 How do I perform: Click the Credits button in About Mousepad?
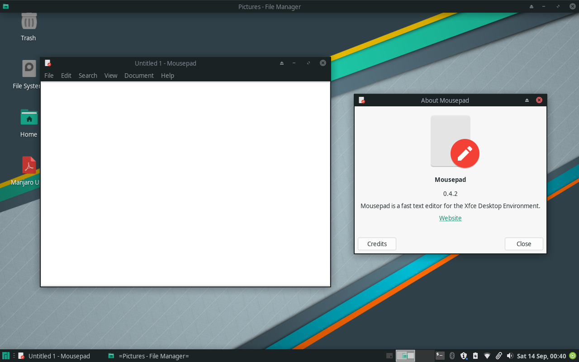tap(377, 243)
